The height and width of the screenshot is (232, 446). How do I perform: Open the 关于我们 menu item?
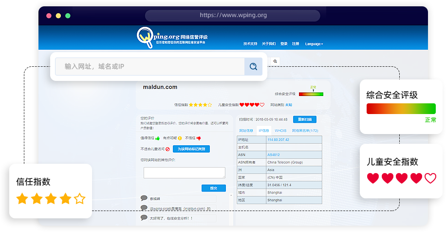[x=269, y=44]
